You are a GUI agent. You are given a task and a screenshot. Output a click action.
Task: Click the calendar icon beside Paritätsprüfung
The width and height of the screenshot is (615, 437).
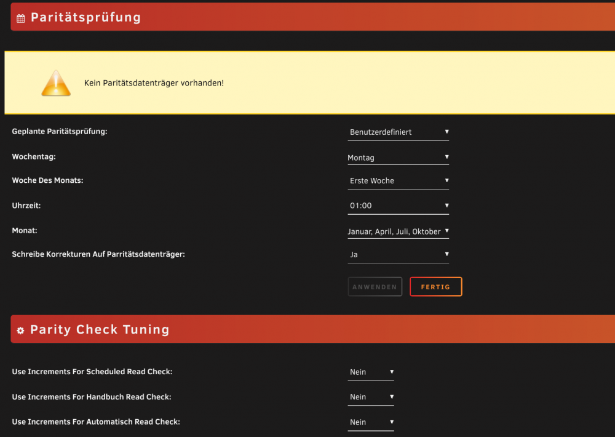tap(21, 18)
